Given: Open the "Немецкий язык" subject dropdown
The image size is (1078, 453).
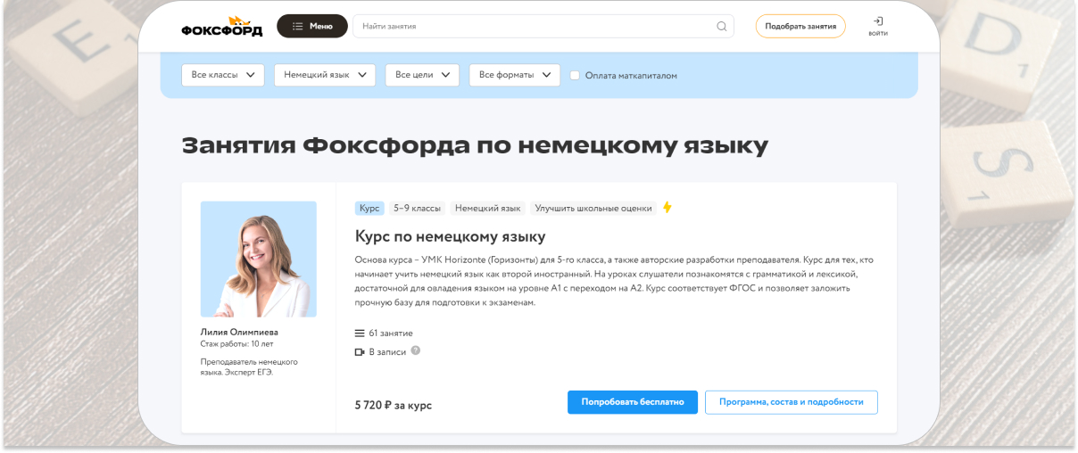Looking at the screenshot, I should click(x=324, y=76).
